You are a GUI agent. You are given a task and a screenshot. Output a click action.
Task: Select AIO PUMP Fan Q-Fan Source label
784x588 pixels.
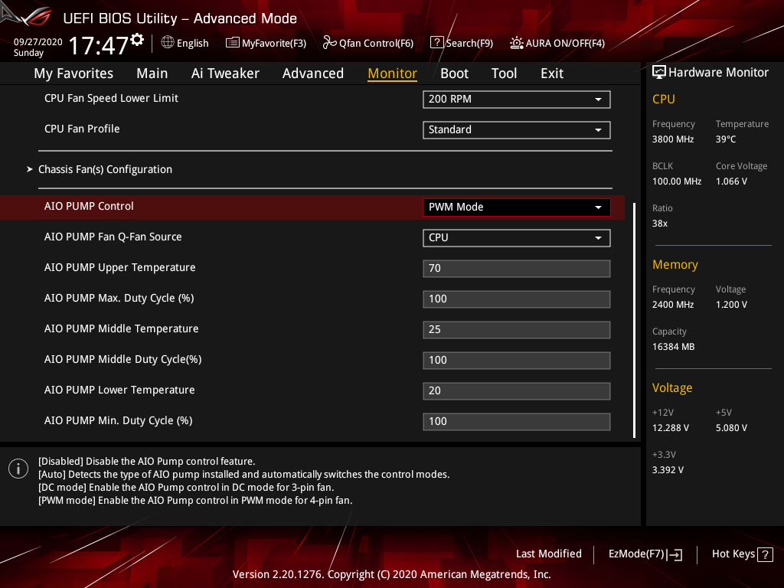coord(113,237)
